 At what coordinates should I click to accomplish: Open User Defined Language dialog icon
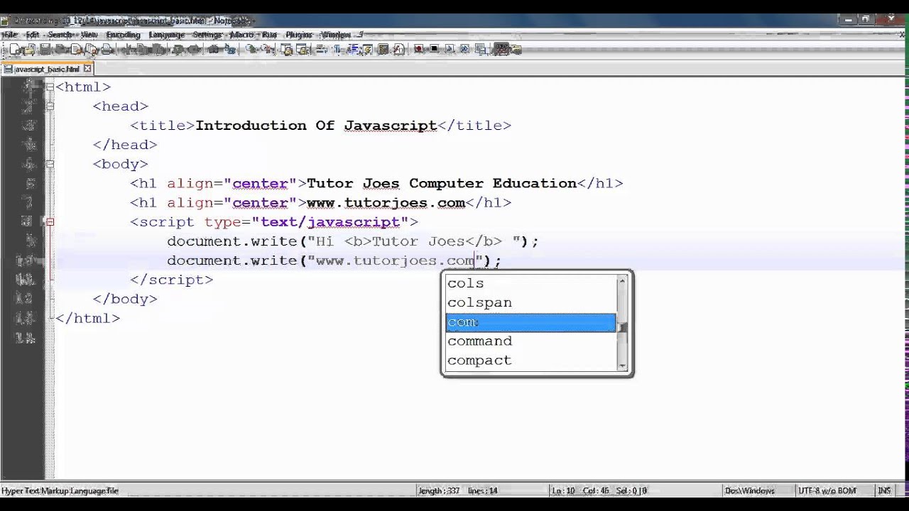(367, 49)
